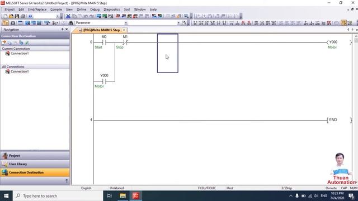This screenshot has height=201, width=358.
Task: Select the M1 Stop contact
Action: click(x=125, y=42)
